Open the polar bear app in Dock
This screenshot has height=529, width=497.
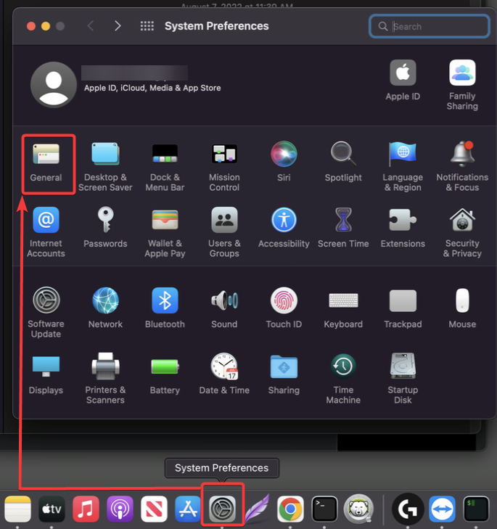358,509
